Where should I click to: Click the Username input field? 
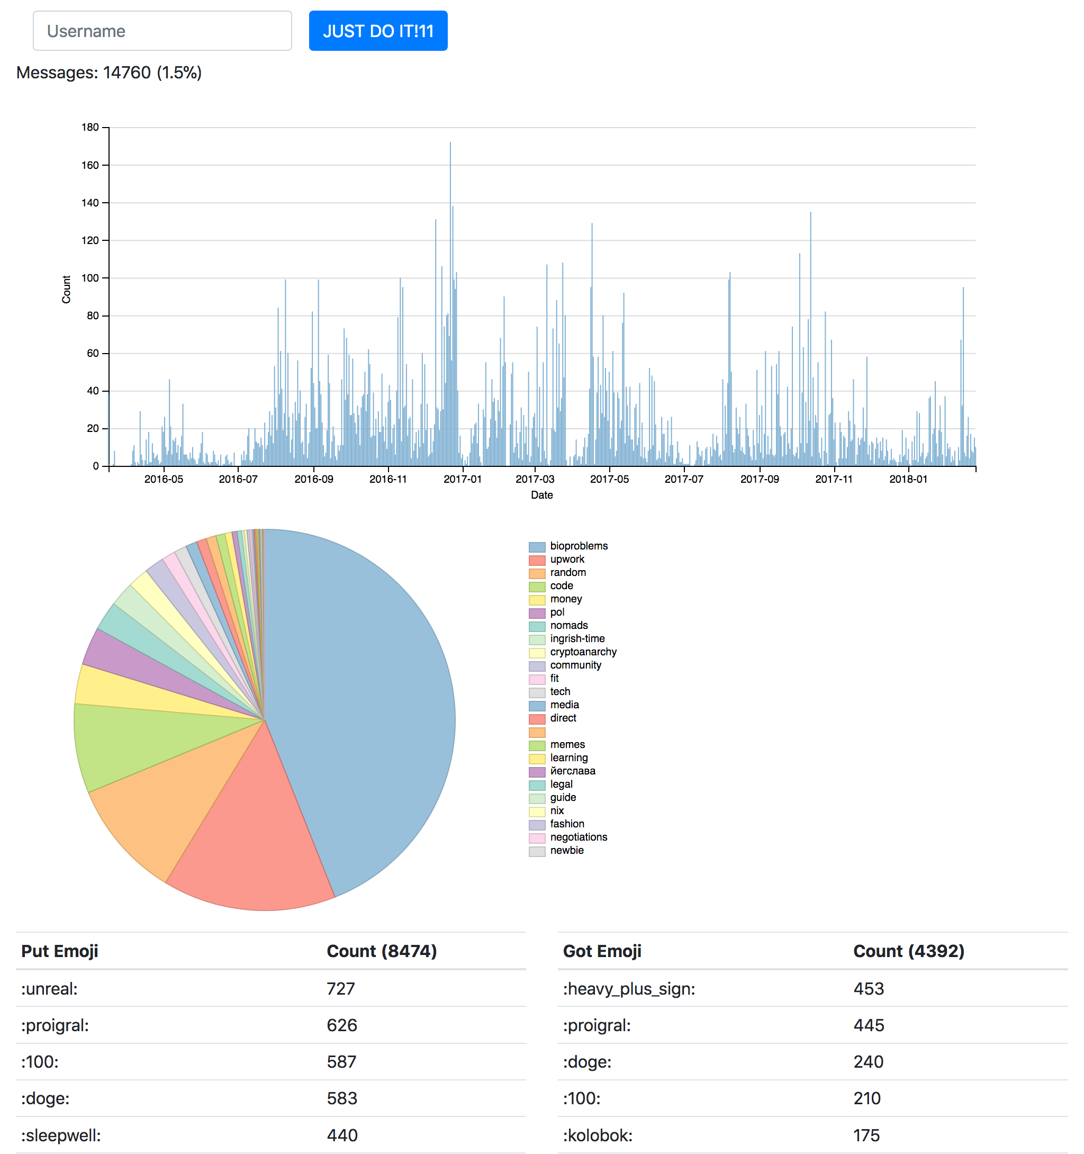point(162,31)
